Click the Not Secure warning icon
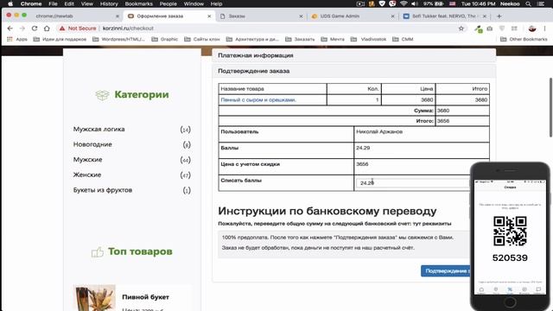553x311 pixels. tap(62, 29)
